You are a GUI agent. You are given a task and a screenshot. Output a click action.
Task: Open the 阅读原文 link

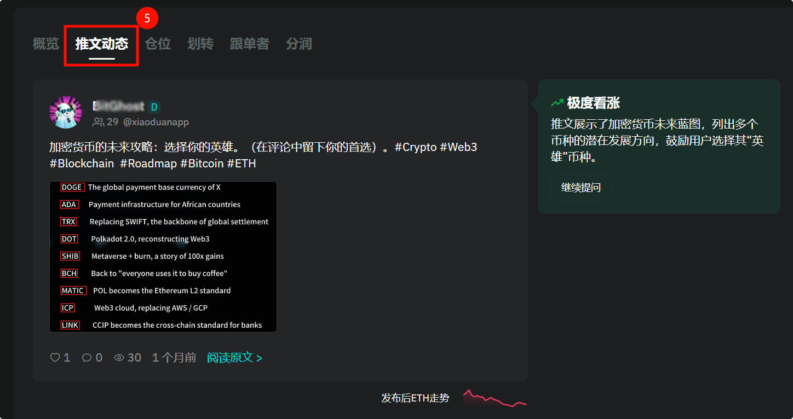pyautogui.click(x=234, y=358)
